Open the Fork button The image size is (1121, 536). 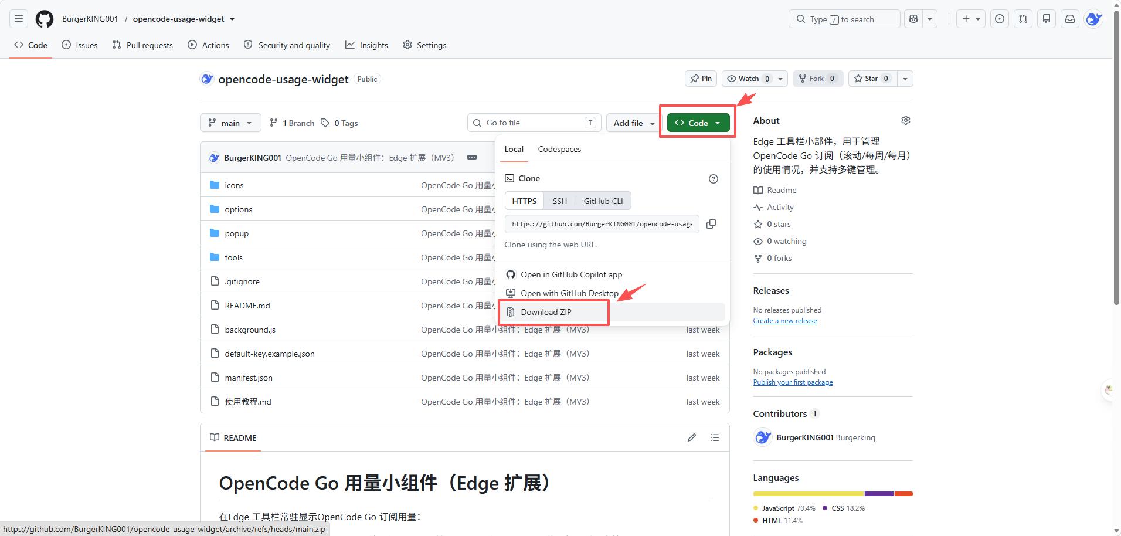pos(818,79)
